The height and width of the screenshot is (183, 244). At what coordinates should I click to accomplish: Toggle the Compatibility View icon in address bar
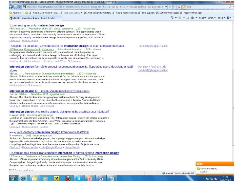click(x=170, y=7)
